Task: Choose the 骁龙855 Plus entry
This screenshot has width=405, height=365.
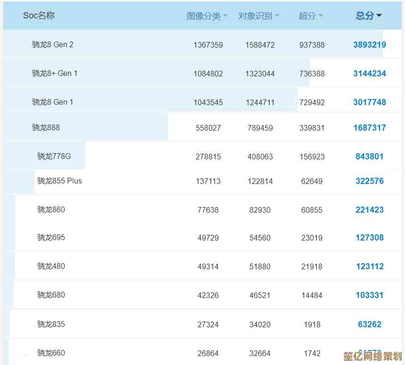Action: pos(59,181)
